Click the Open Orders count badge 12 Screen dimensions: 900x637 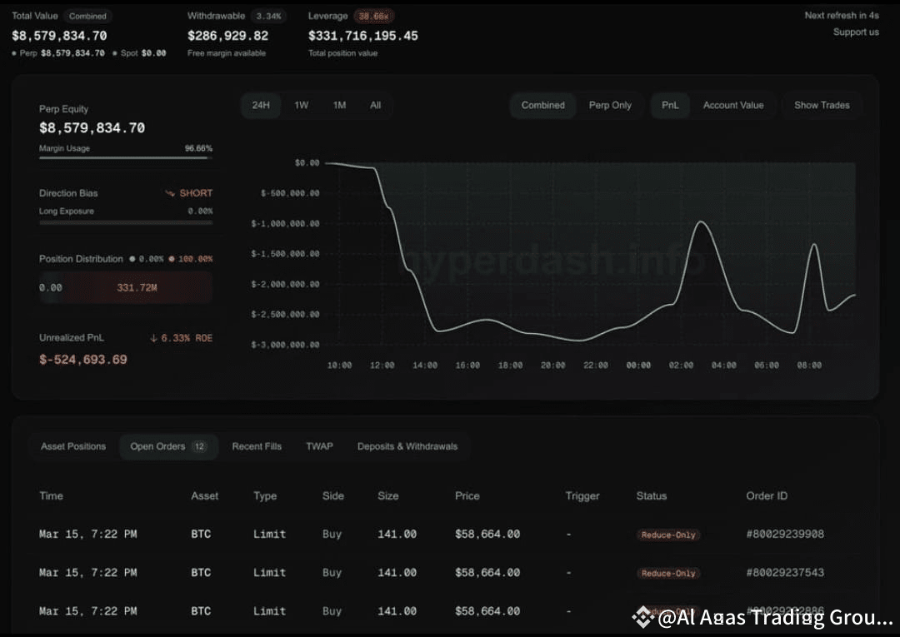199,446
